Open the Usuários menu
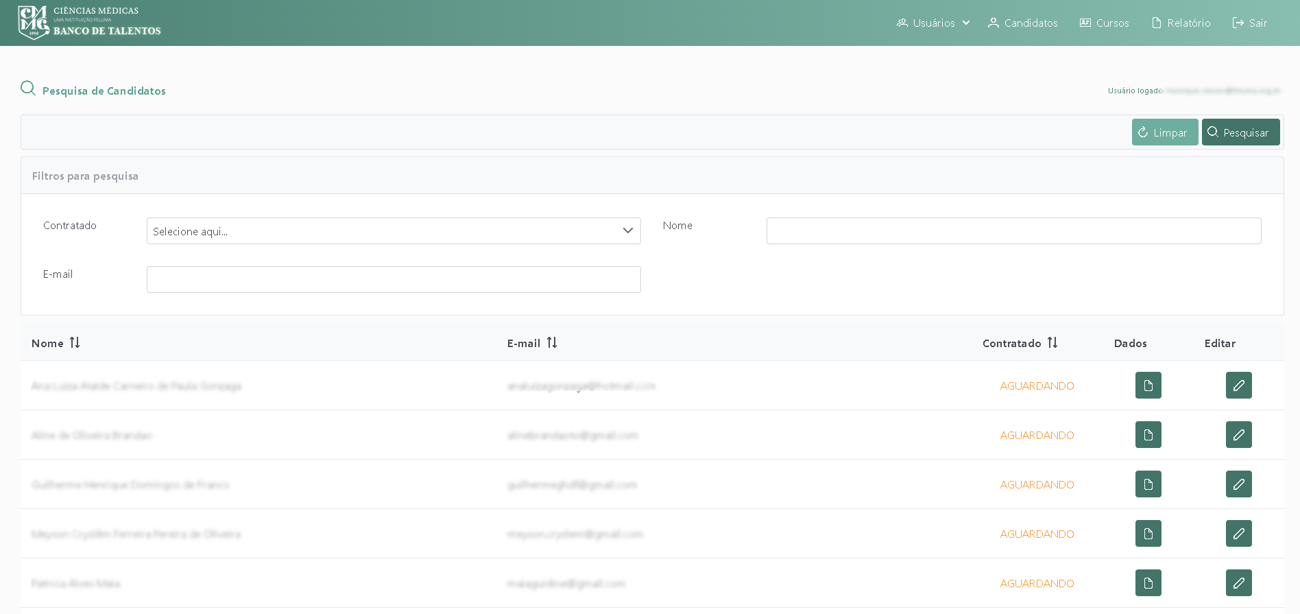 coord(932,23)
